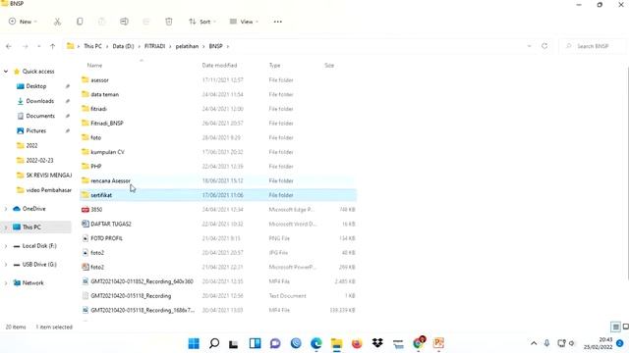This screenshot has width=629, height=353.
Task: Launch Firefox from taskbar
Action: click(357, 343)
